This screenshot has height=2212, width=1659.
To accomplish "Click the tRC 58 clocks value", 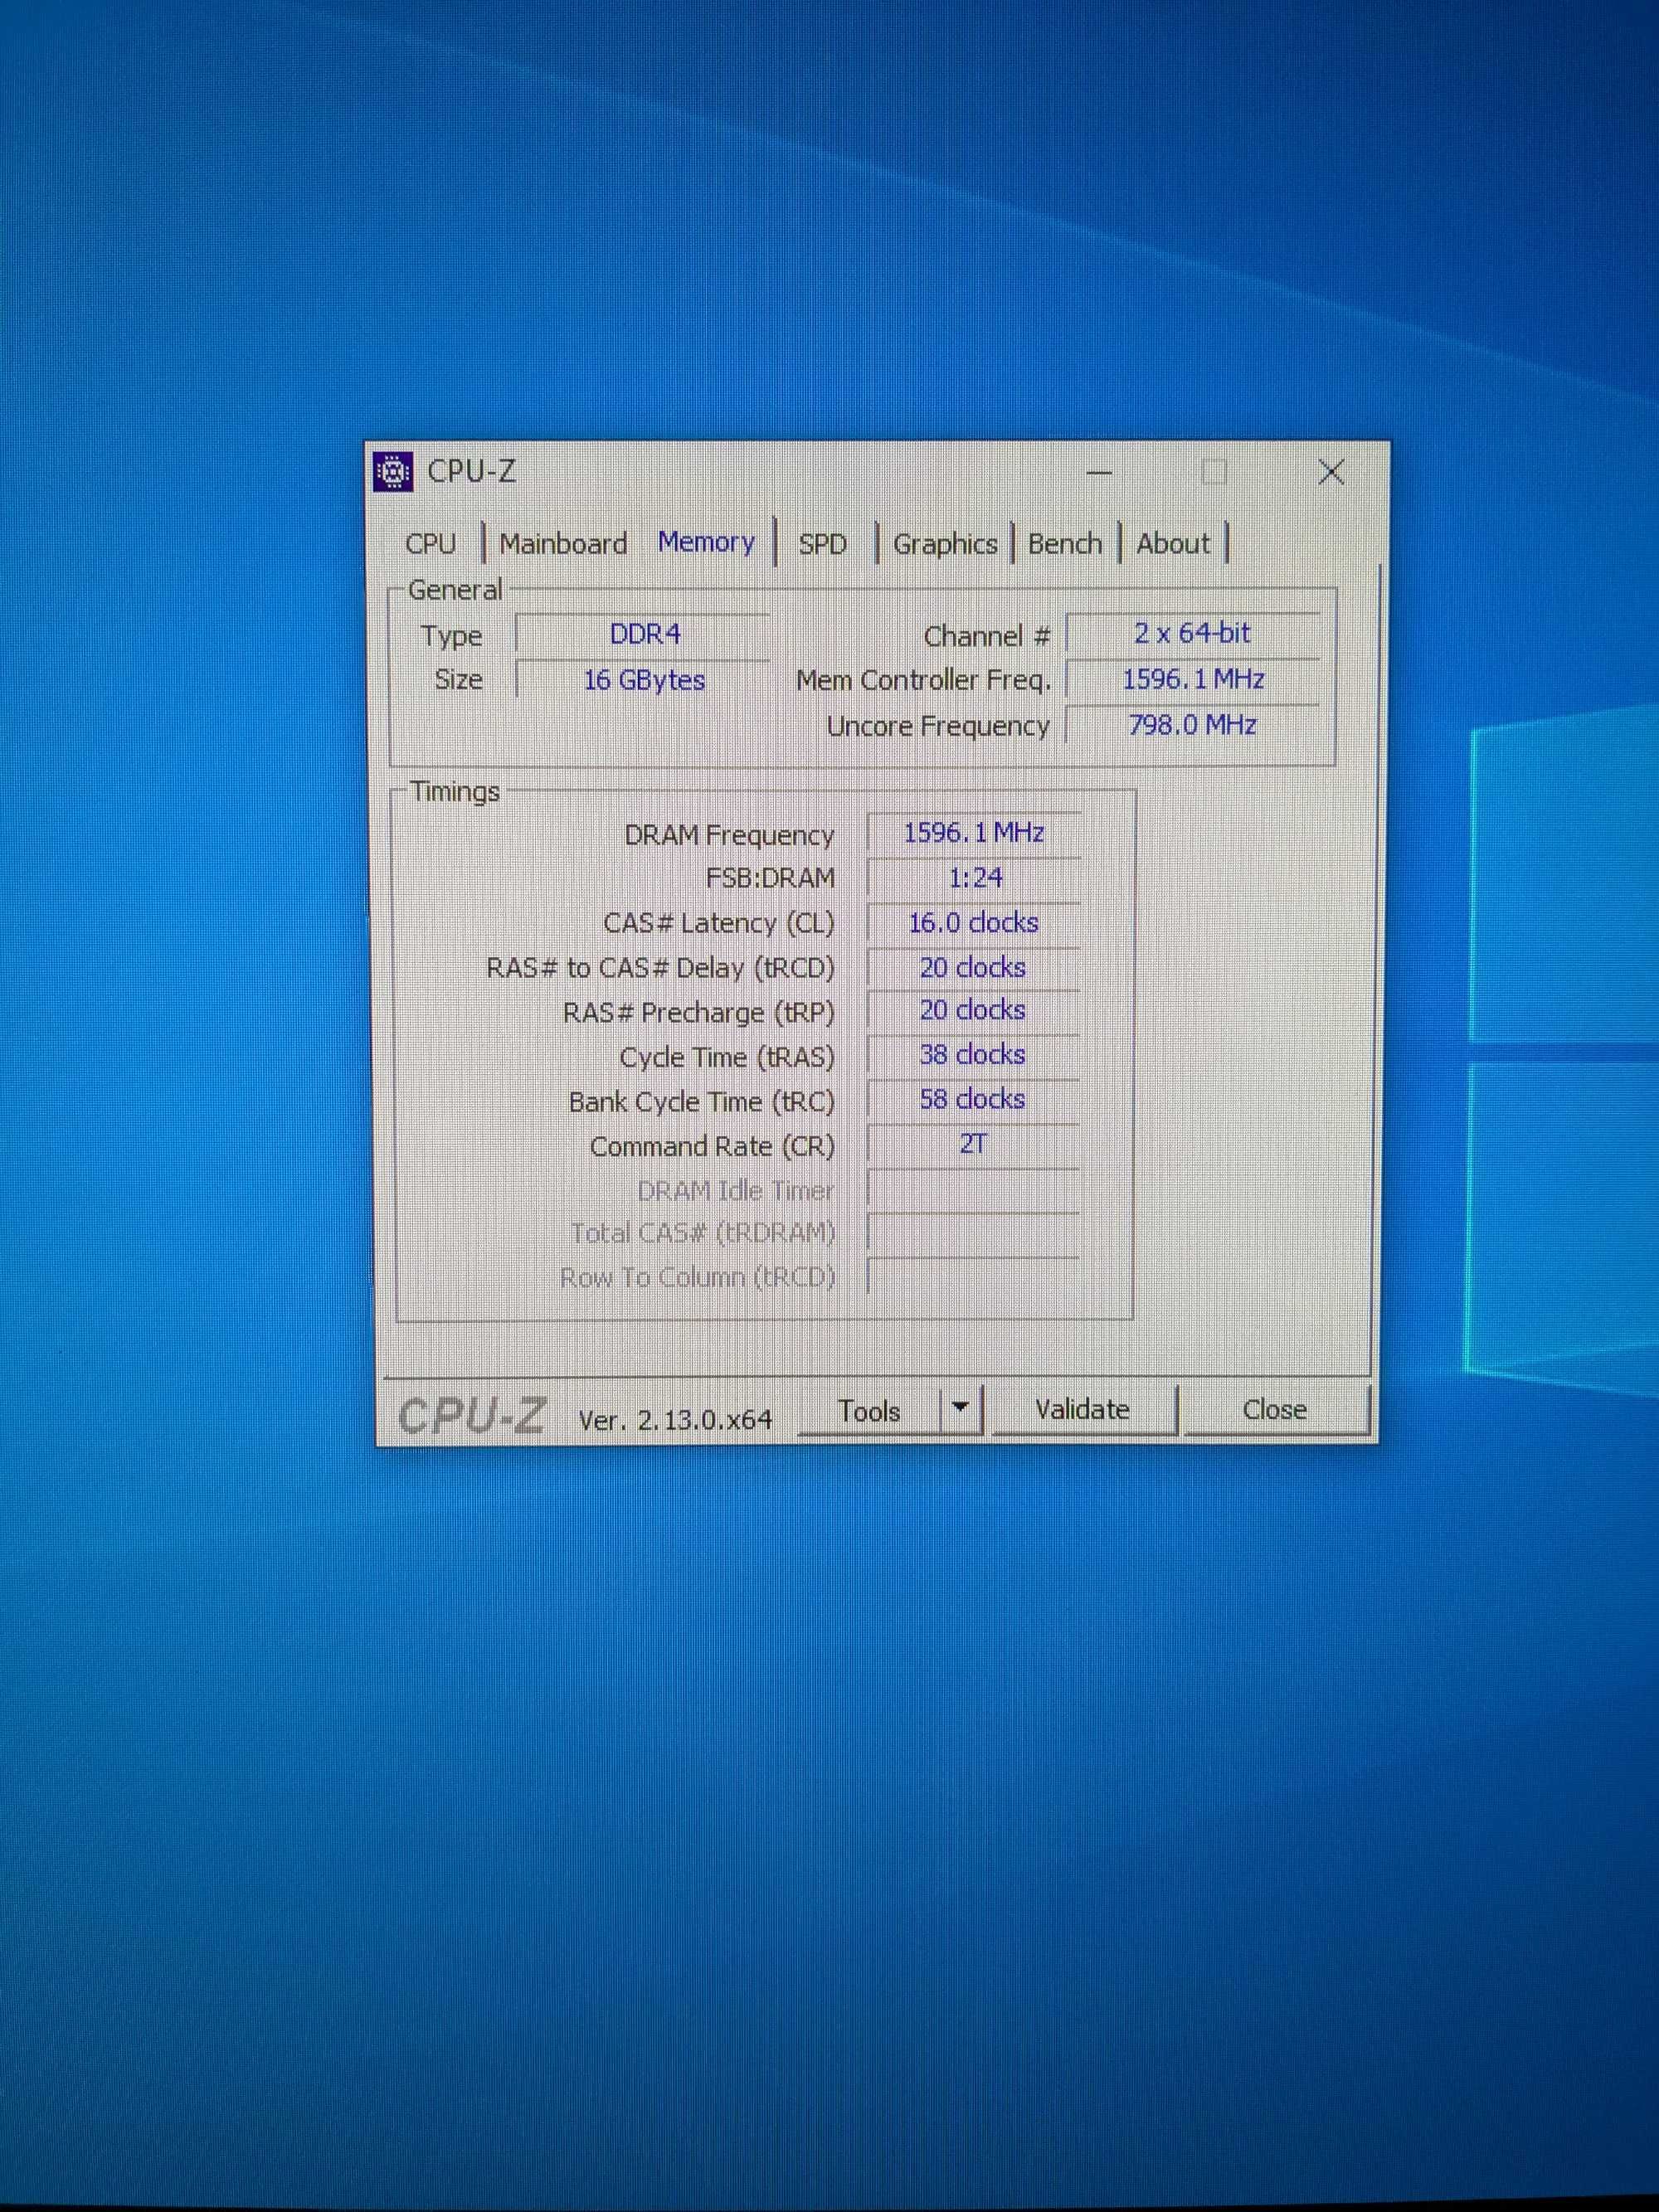I will [974, 1100].
